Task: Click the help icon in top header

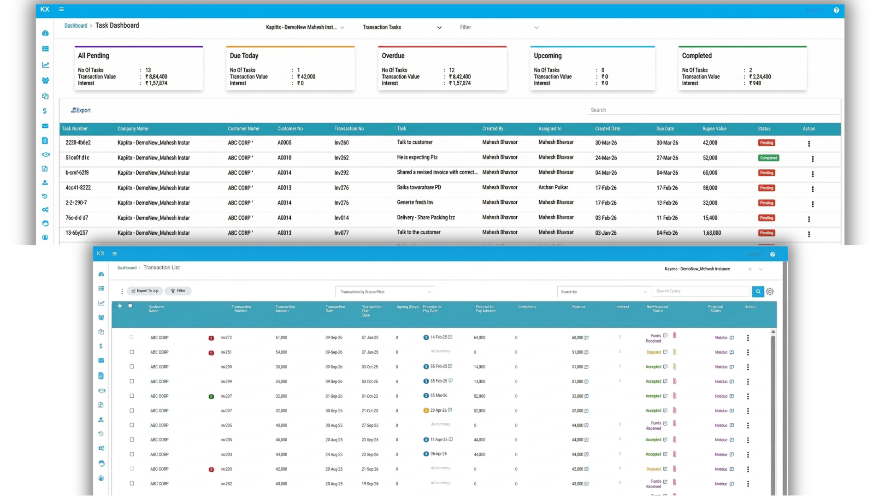Action: (x=836, y=10)
